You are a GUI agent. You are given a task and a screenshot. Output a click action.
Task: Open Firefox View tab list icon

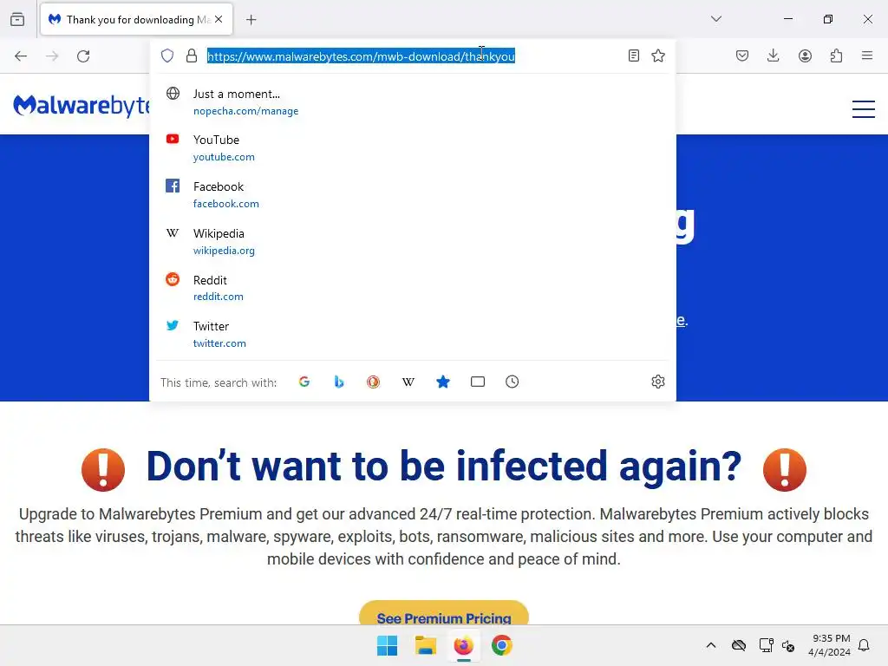17,19
